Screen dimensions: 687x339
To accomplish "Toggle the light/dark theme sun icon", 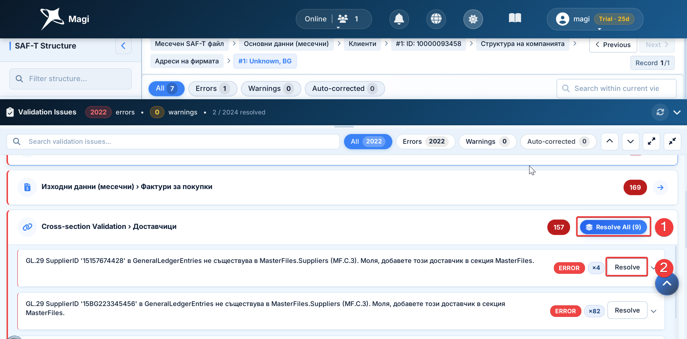I will [473, 19].
